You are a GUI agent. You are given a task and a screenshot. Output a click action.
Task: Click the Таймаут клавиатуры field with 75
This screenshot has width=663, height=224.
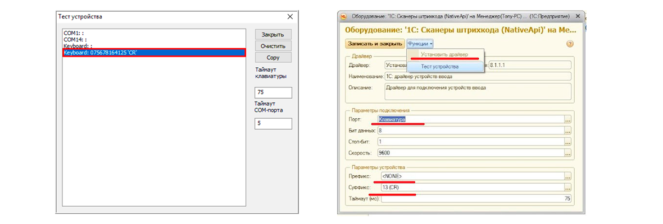point(273,92)
